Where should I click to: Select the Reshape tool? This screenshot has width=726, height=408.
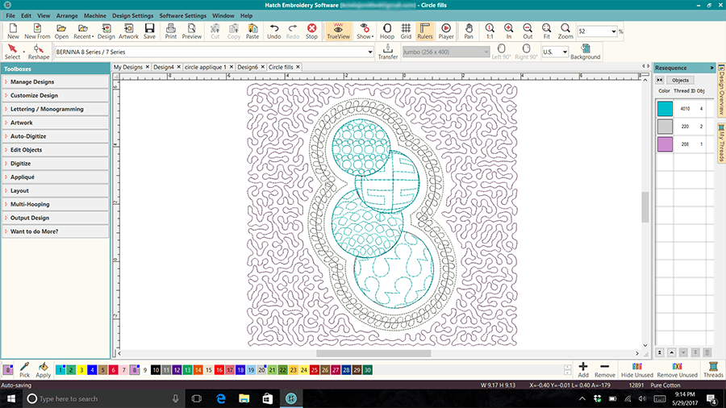coord(38,52)
